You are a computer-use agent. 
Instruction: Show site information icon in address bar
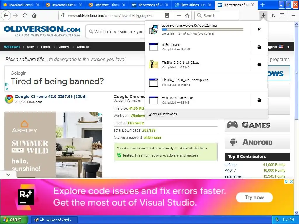click(63, 15)
